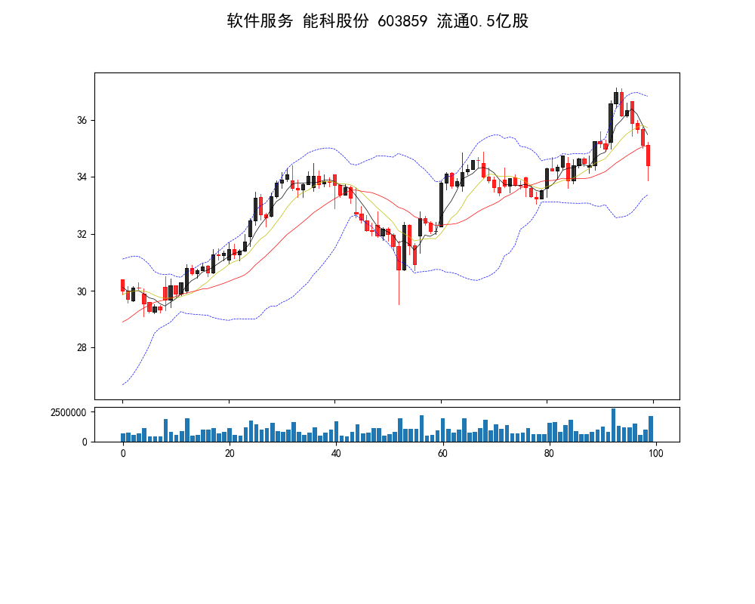The width and height of the screenshot is (755, 604).
Task: Click the x-axis tick label 40
Action: tap(336, 453)
